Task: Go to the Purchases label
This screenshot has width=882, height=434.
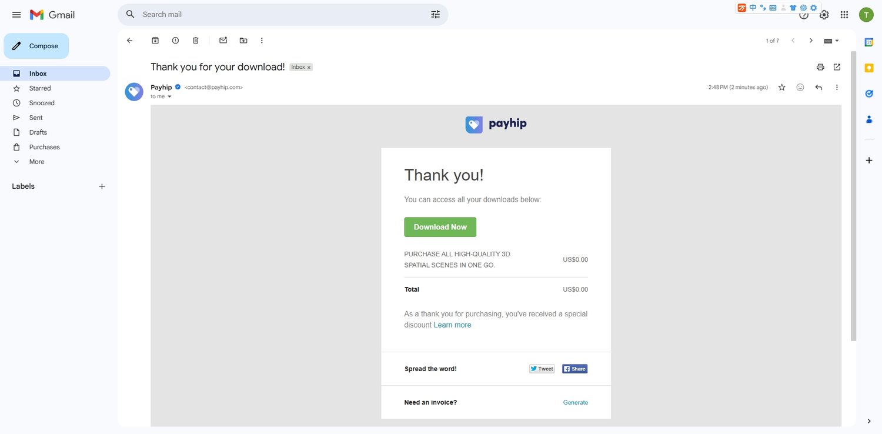Action: coord(44,147)
